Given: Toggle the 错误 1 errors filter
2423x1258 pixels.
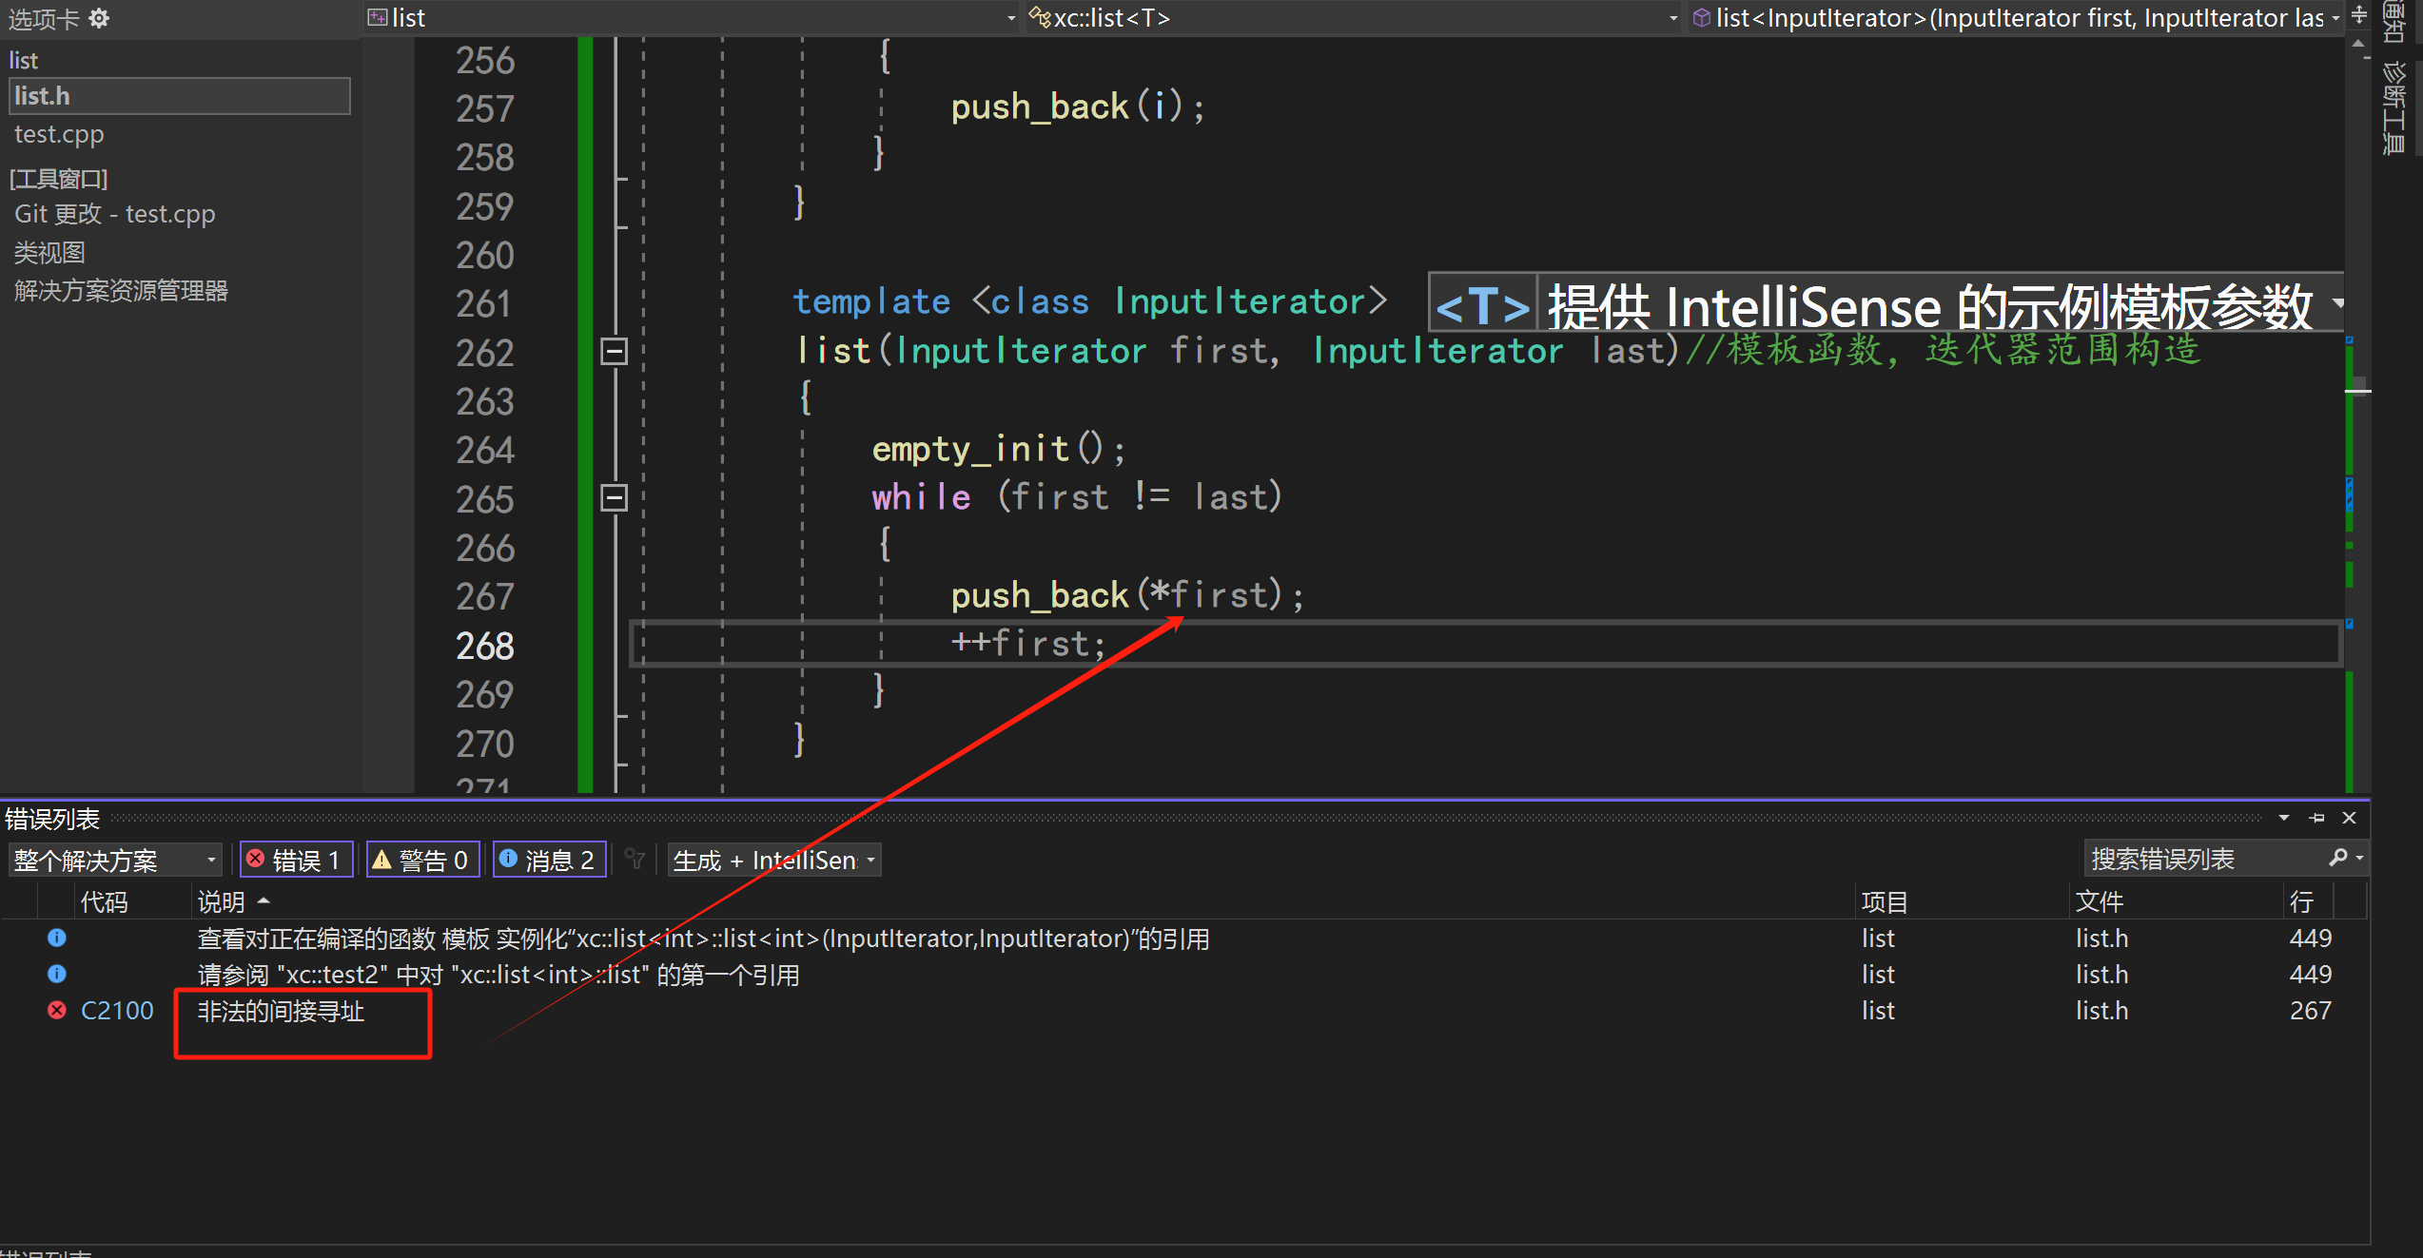Looking at the screenshot, I should click(x=296, y=860).
